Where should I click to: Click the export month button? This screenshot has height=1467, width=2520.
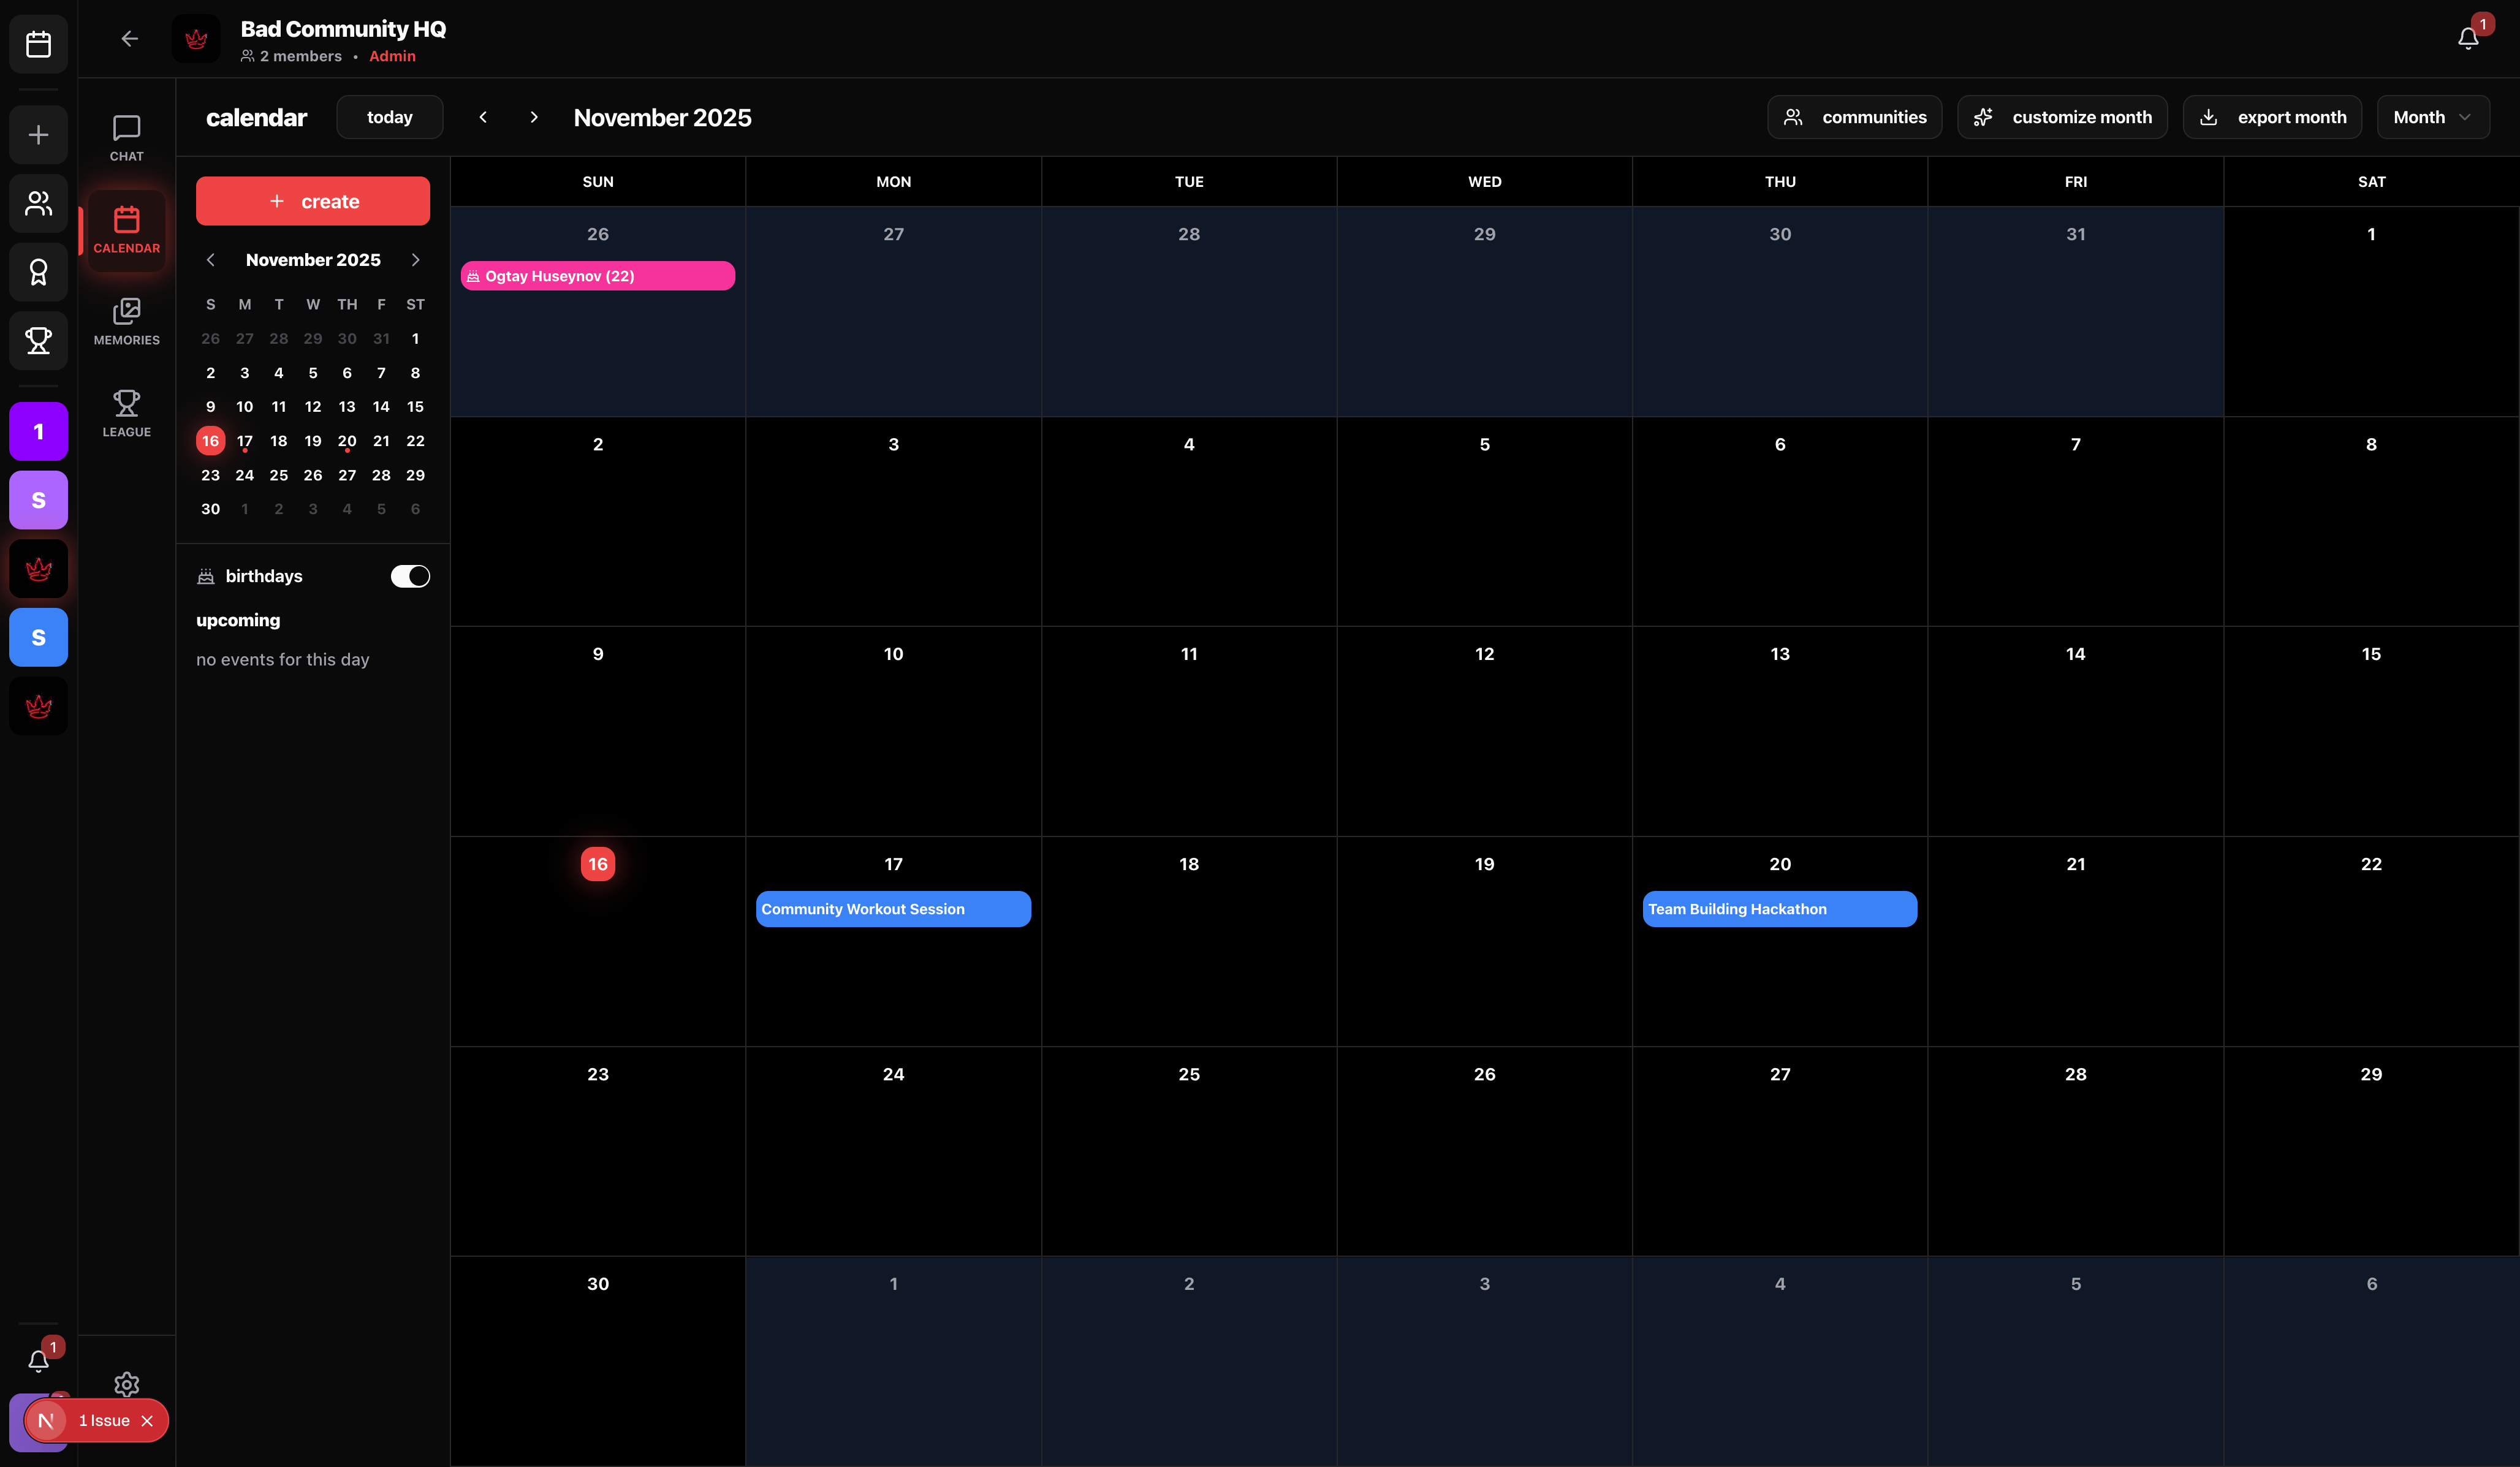point(2271,117)
